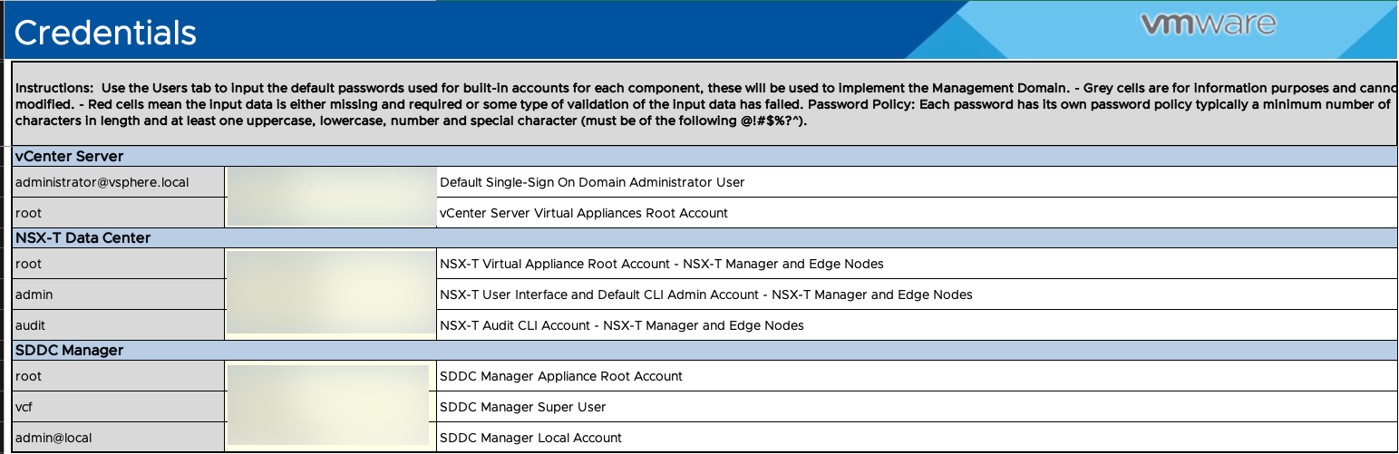Click the admin username cell under NSX-T
The height and width of the screenshot is (454, 1399).
click(118, 295)
